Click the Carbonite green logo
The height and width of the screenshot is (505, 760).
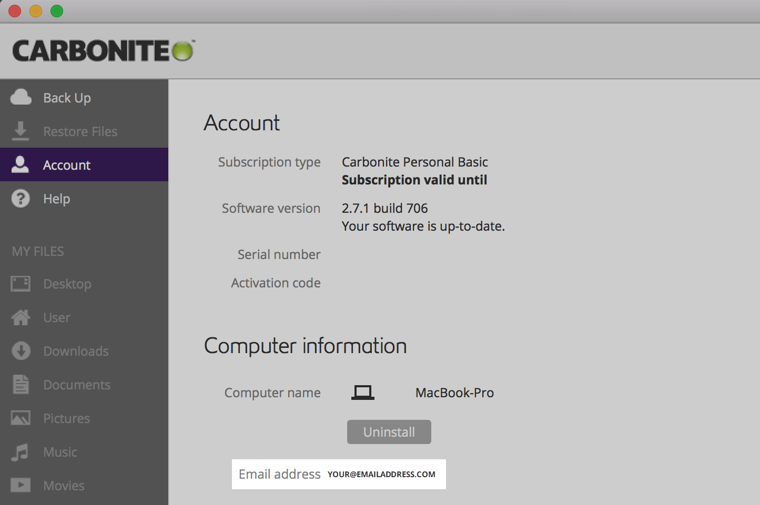click(183, 51)
